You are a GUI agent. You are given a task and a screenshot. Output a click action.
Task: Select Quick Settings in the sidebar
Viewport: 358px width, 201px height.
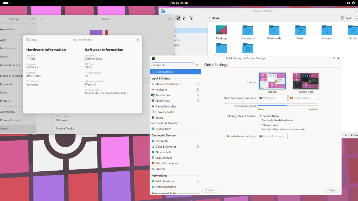click(176, 72)
